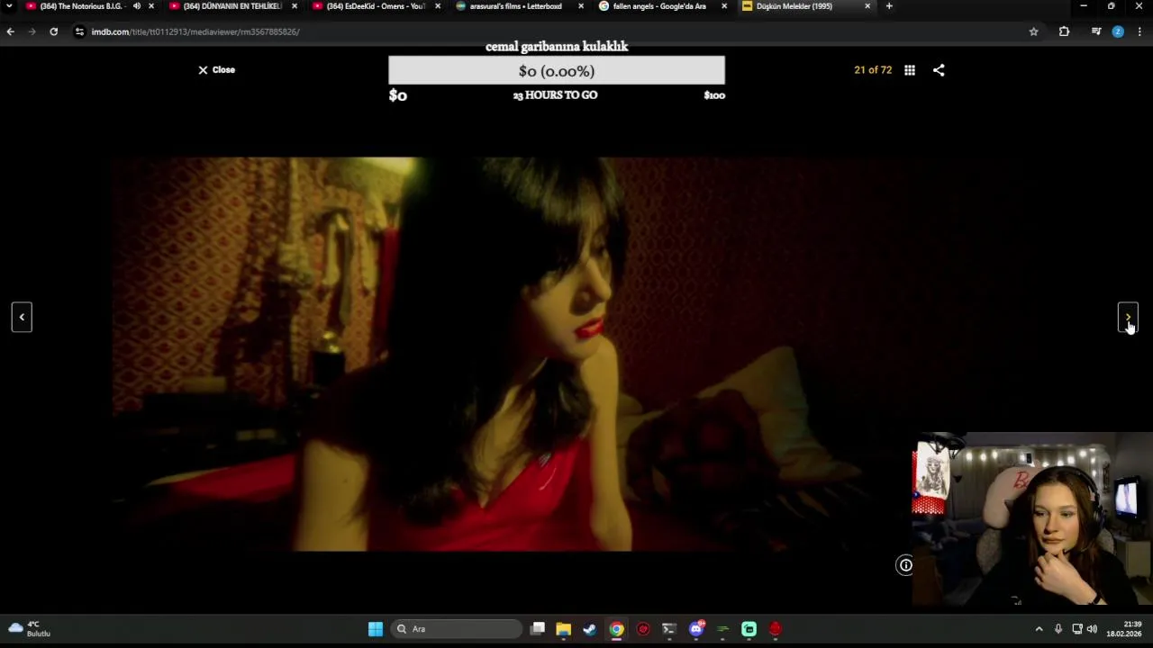Open the Chrome profile avatar
This screenshot has width=1153, height=648.
point(1118,31)
